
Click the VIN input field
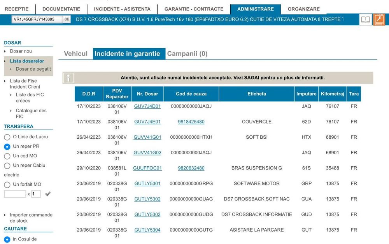tap(37, 19)
